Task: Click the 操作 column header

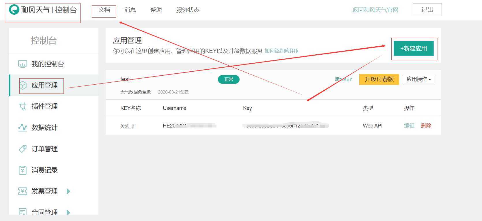Action: (409, 108)
